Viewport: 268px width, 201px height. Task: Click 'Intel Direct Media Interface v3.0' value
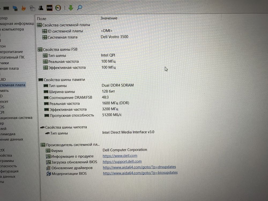coord(128,132)
